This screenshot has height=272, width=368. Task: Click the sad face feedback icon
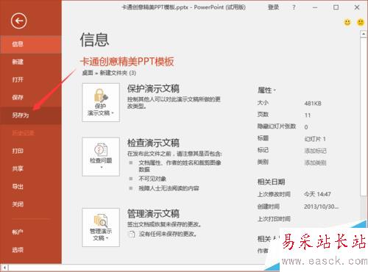[361, 23]
